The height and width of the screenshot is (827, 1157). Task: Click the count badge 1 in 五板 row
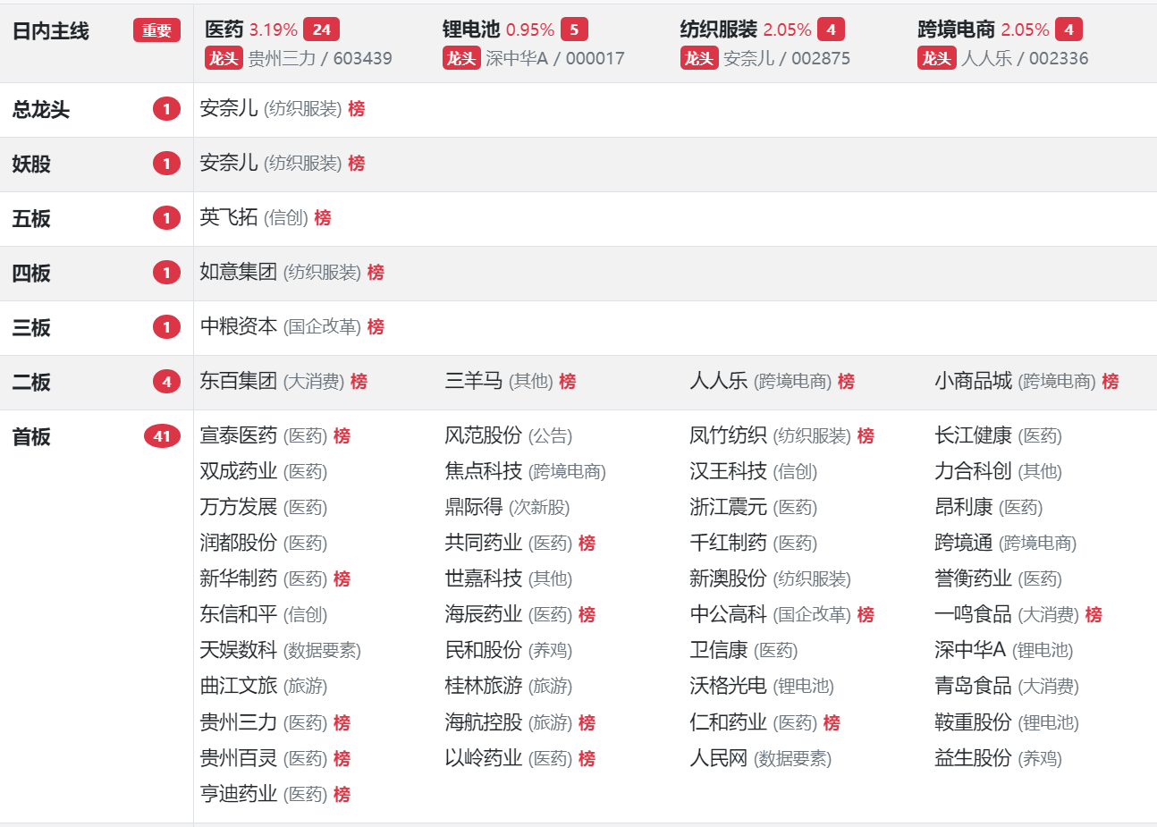pos(166,218)
